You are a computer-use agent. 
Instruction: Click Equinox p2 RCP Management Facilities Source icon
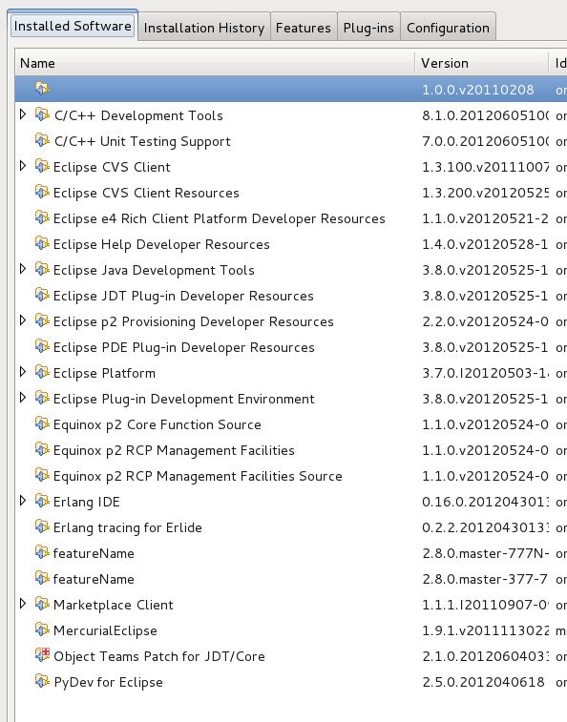42,475
